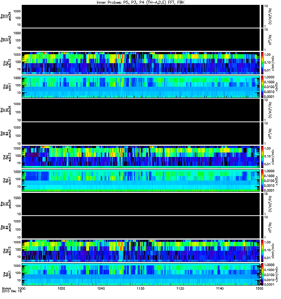Click the 'tha fbk edc12' y-axis label
Screen dimensions: 281x299
(x=7, y=63)
